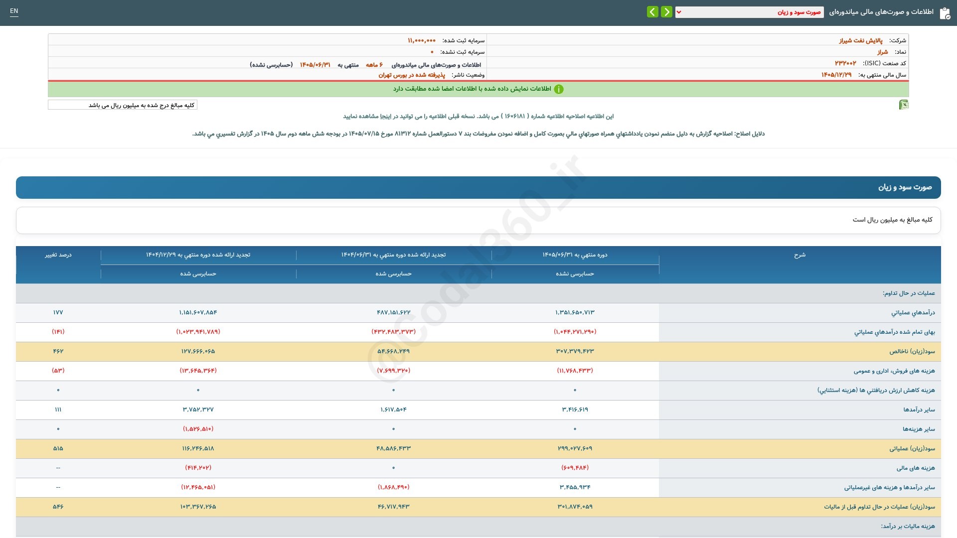The height and width of the screenshot is (538, 957).
Task: Click the هزینه های مالی row label
Action: click(916, 468)
